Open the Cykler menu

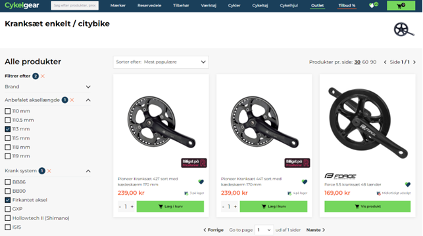point(234,5)
